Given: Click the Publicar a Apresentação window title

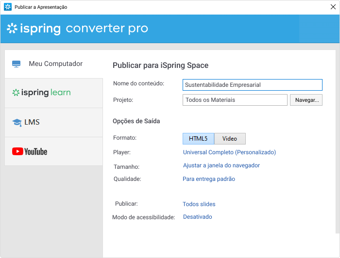Looking at the screenshot, I should click(41, 7).
